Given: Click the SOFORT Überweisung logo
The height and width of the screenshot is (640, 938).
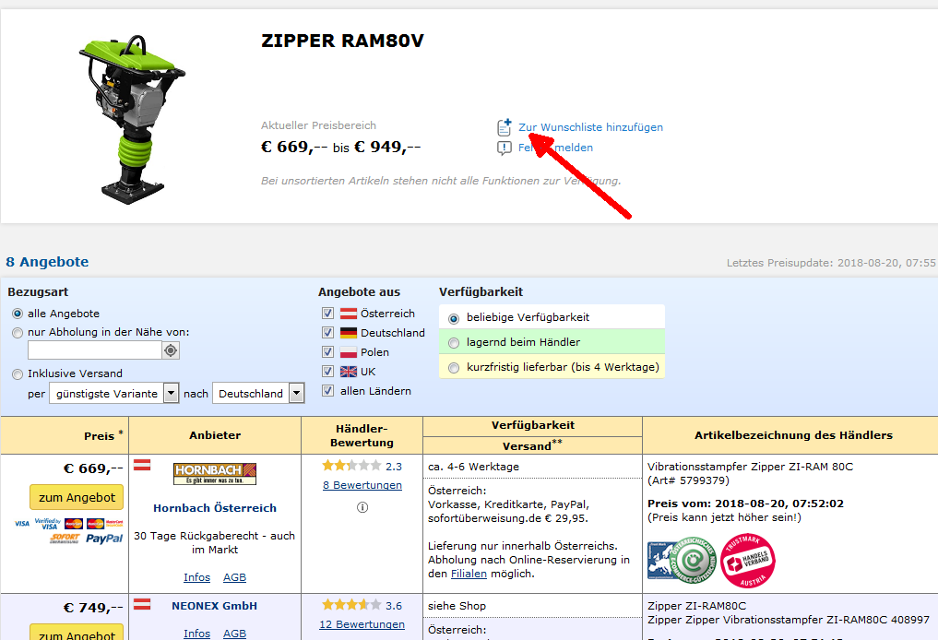Looking at the screenshot, I should [65, 539].
